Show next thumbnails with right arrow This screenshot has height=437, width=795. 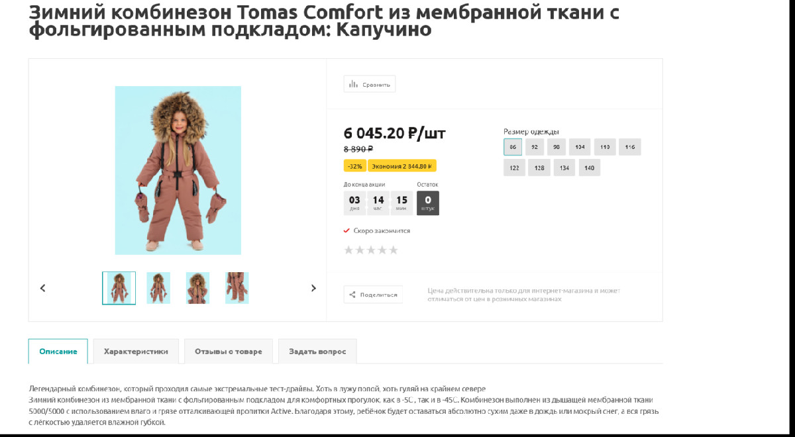click(313, 288)
